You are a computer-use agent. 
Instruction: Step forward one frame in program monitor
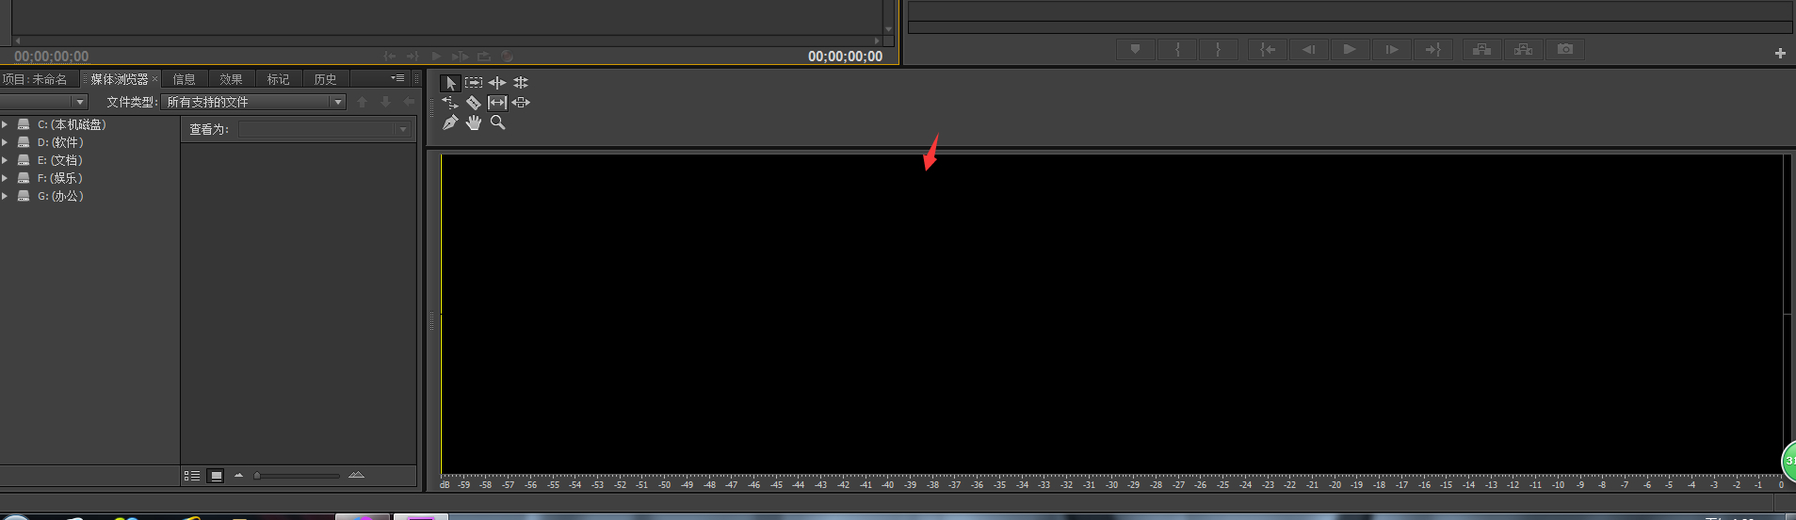point(1391,49)
